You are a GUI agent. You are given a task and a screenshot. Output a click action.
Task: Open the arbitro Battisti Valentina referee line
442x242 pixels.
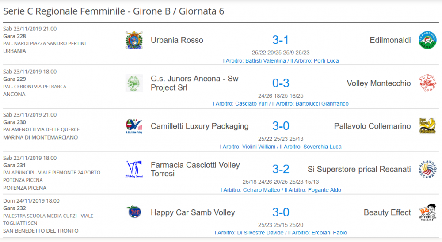tap(281, 61)
